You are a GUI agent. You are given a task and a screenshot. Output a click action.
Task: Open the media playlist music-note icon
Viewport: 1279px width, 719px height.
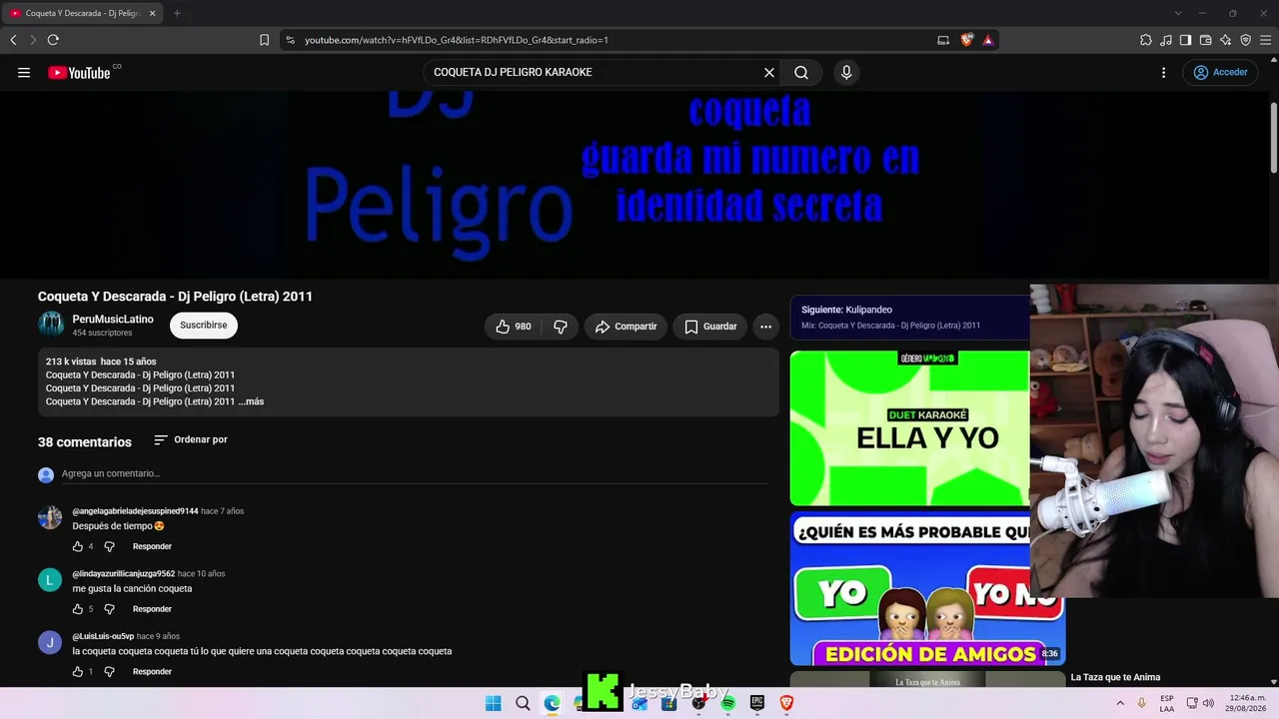click(x=1166, y=40)
